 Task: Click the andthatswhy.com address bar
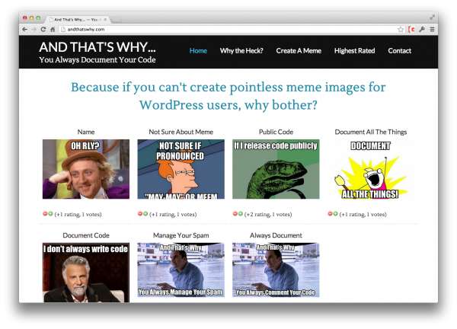pyautogui.click(x=227, y=30)
